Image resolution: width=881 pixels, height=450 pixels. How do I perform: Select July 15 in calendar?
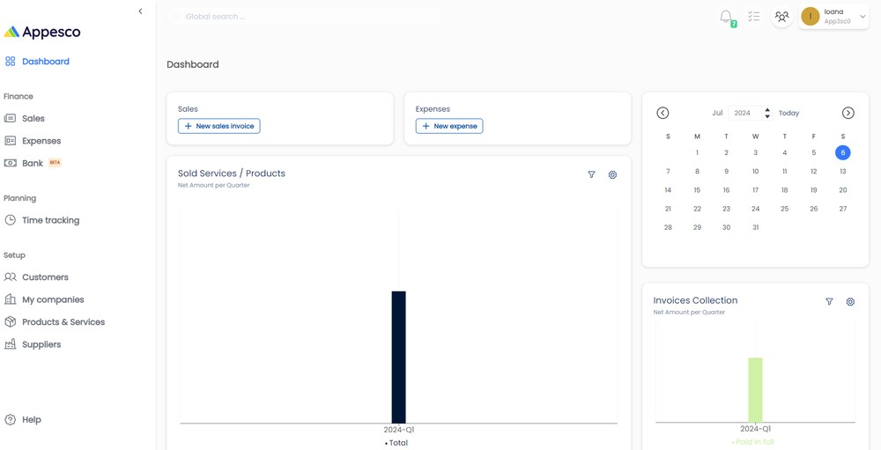(697, 190)
